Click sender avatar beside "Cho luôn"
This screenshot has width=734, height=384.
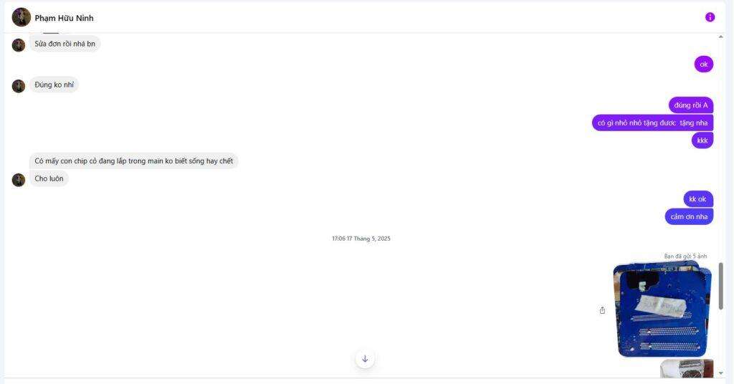pos(18,180)
